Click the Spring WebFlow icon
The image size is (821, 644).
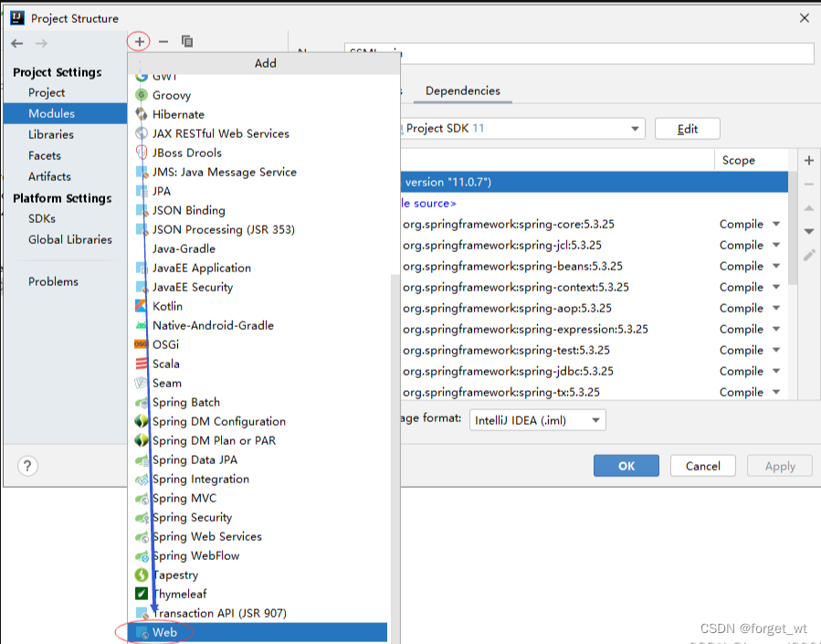(142, 556)
